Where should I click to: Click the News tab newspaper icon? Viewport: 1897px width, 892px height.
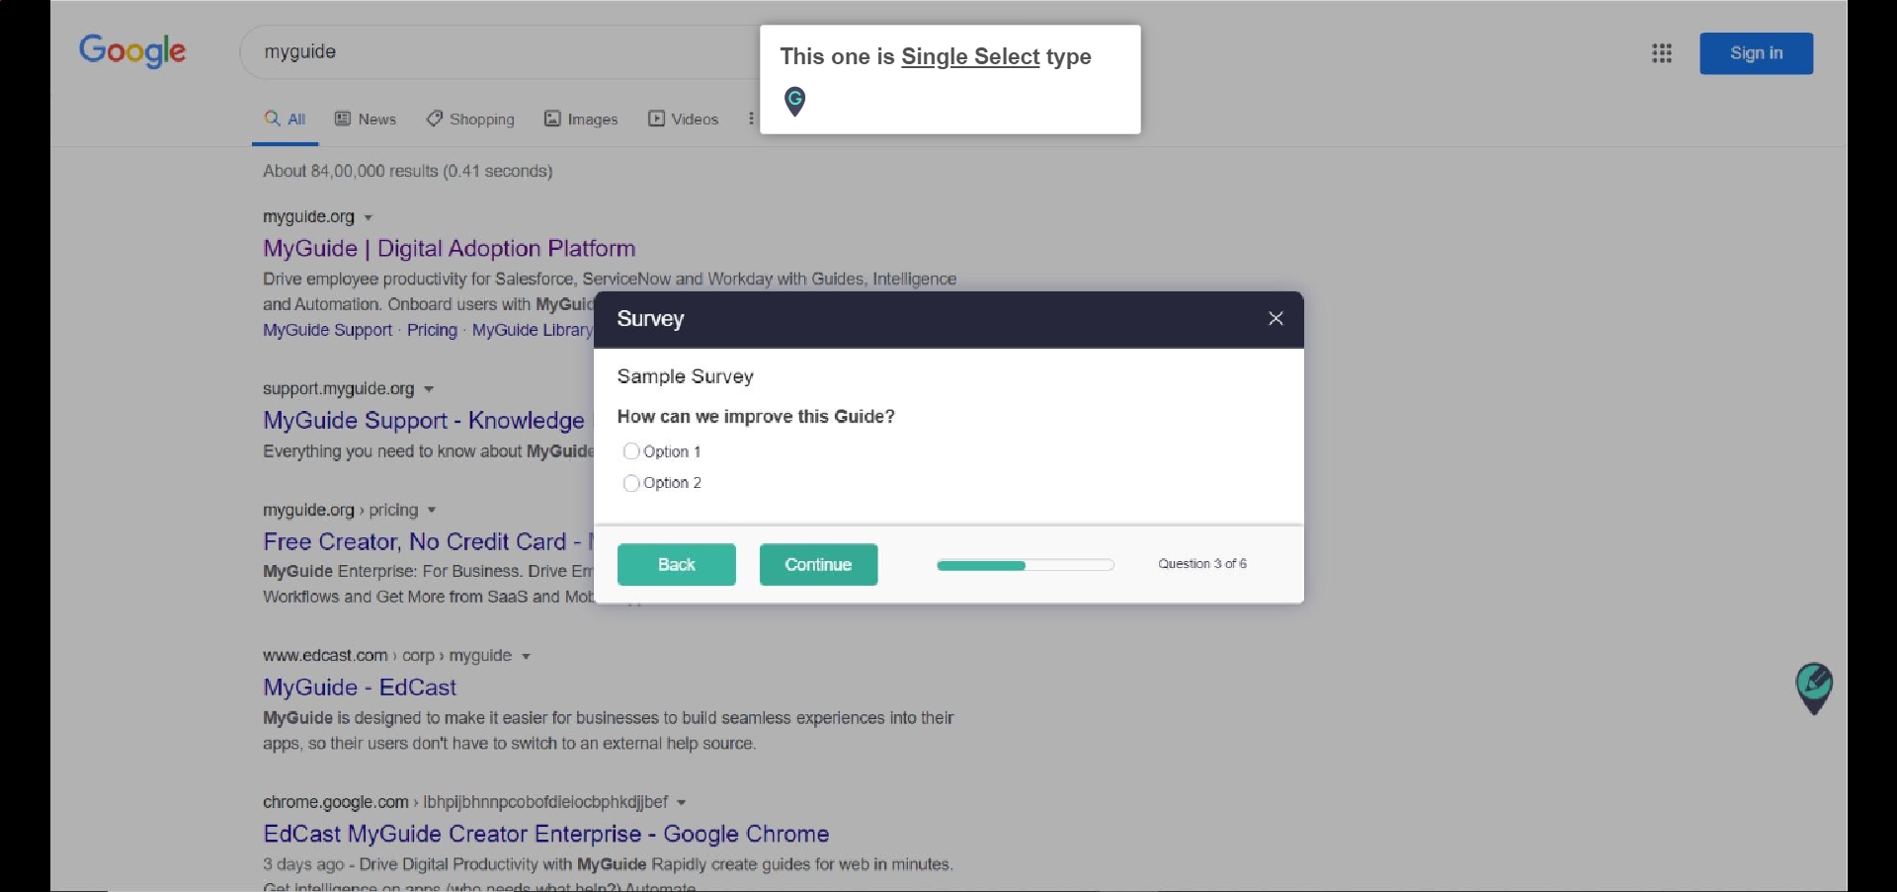pyautogui.click(x=343, y=119)
